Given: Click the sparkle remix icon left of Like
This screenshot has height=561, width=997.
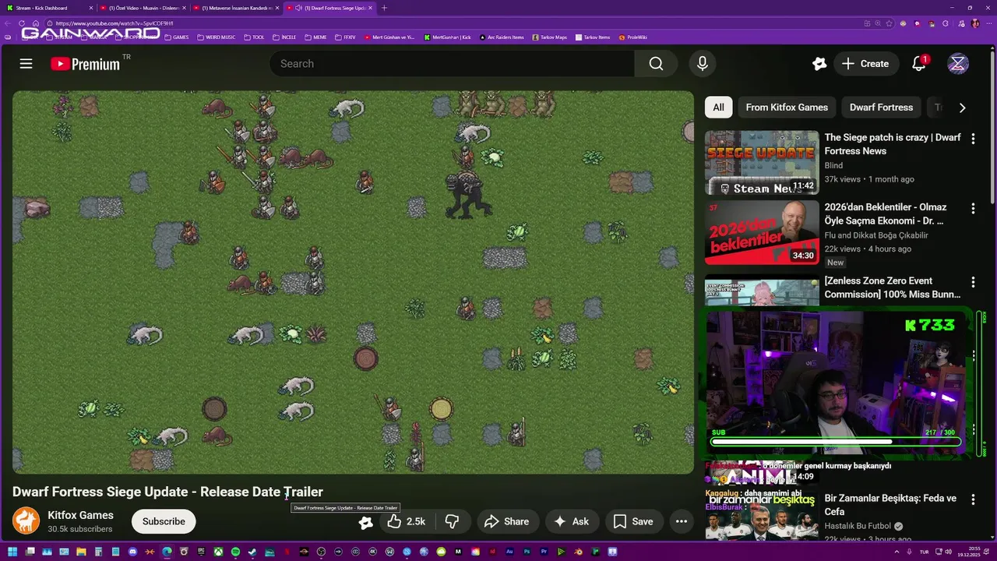Looking at the screenshot, I should point(365,522).
